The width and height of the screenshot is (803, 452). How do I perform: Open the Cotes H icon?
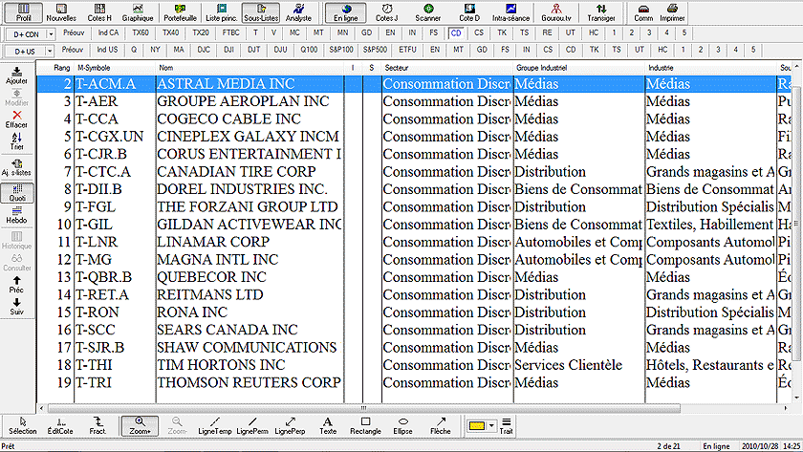tap(99, 12)
